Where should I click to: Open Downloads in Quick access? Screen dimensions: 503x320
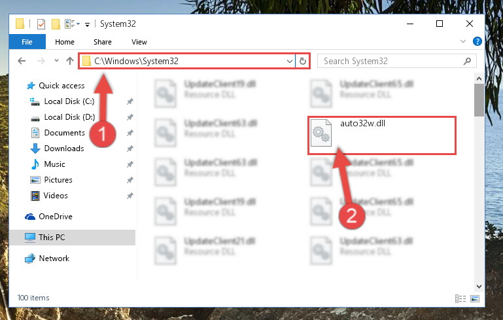tap(64, 149)
